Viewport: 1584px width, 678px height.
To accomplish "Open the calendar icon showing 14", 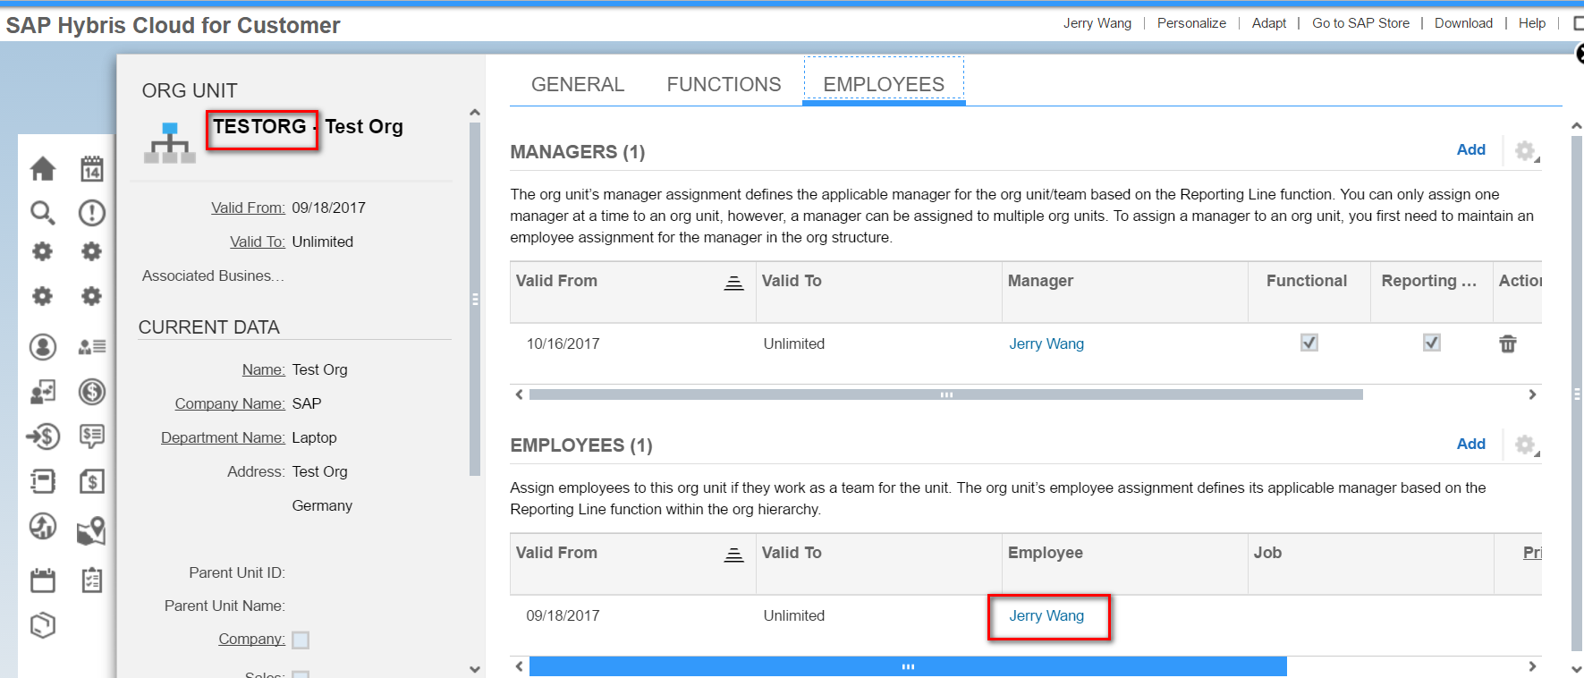I will 91,168.
